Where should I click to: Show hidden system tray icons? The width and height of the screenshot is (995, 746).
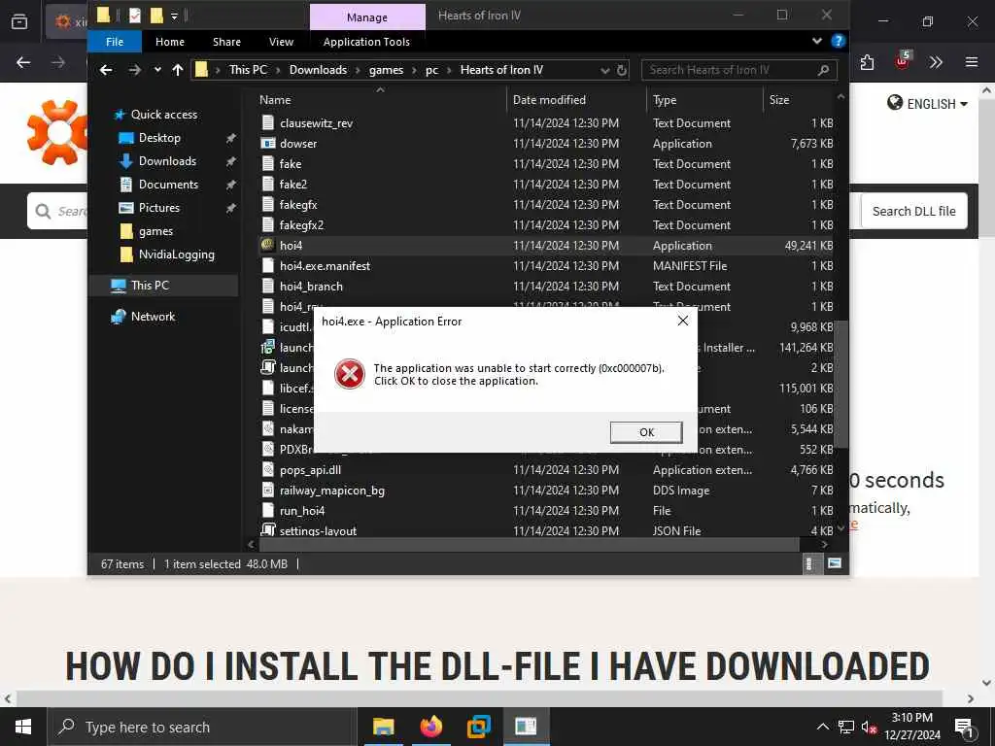click(x=822, y=727)
